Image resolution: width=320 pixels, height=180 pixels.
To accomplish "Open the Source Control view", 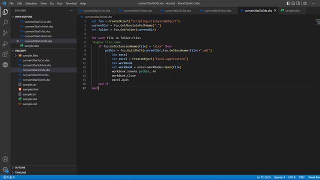I will [5, 33].
